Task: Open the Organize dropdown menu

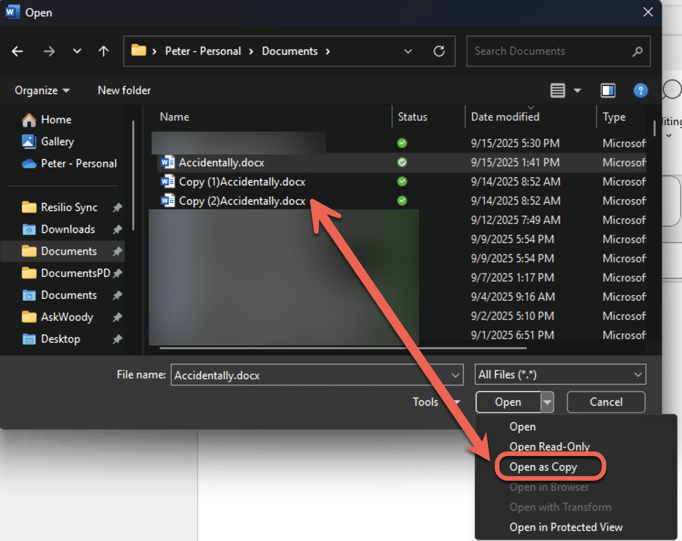Action: (x=42, y=90)
